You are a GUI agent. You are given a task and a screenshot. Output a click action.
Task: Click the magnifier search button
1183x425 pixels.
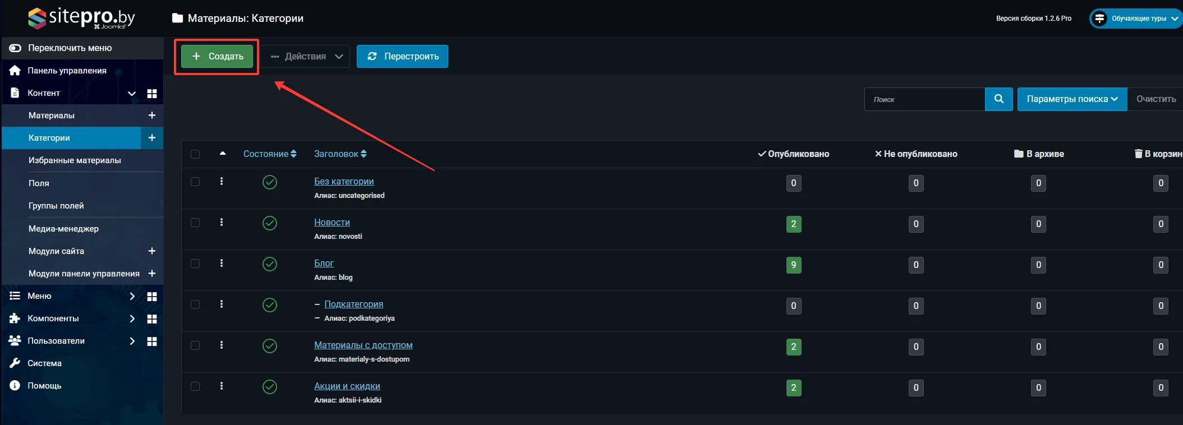[x=998, y=99]
